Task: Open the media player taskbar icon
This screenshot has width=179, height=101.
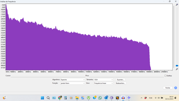Action: [x=71, y=98]
